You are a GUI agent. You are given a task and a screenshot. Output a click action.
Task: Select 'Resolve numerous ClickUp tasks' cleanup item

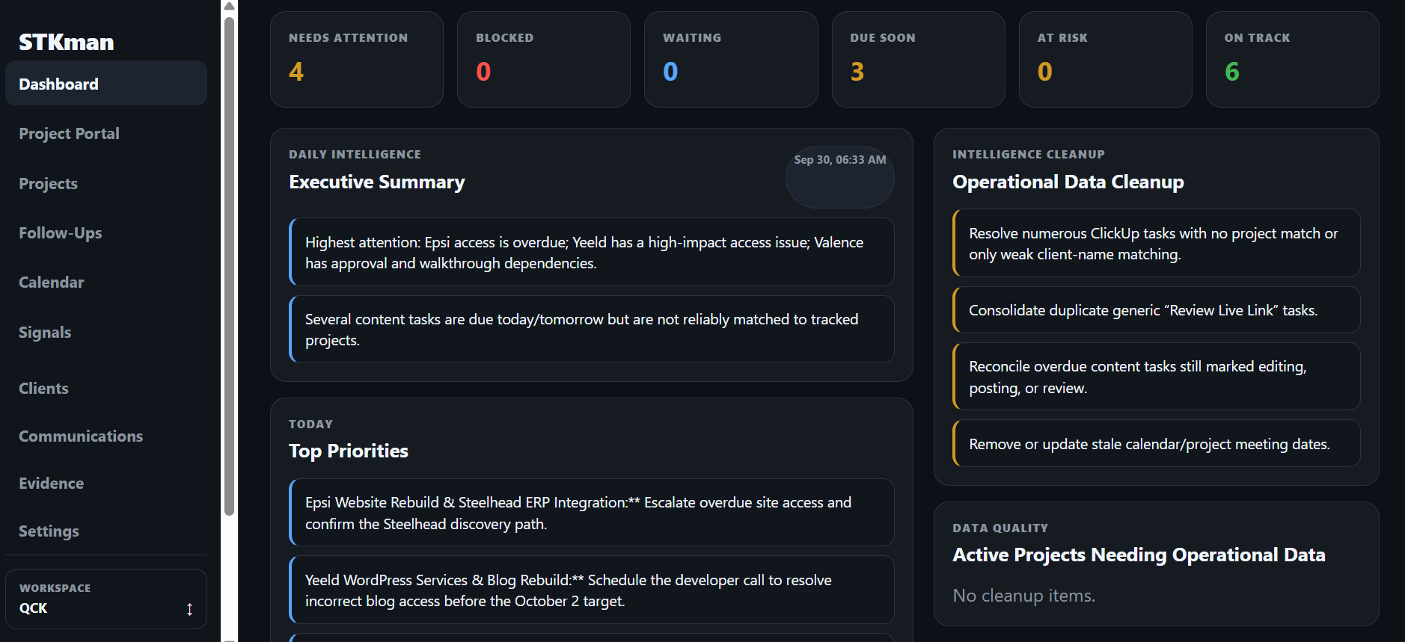point(1157,244)
